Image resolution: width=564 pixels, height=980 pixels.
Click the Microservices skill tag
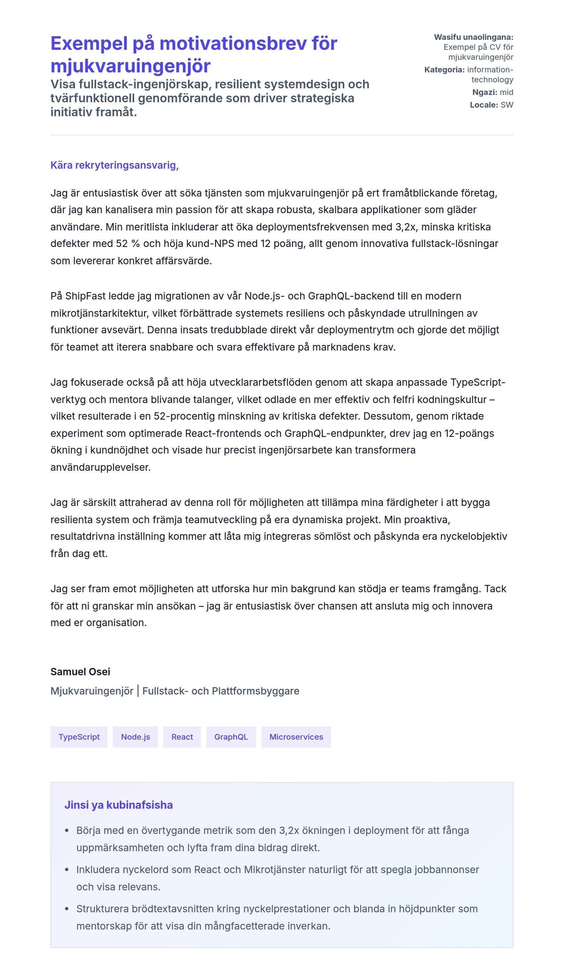pos(296,737)
